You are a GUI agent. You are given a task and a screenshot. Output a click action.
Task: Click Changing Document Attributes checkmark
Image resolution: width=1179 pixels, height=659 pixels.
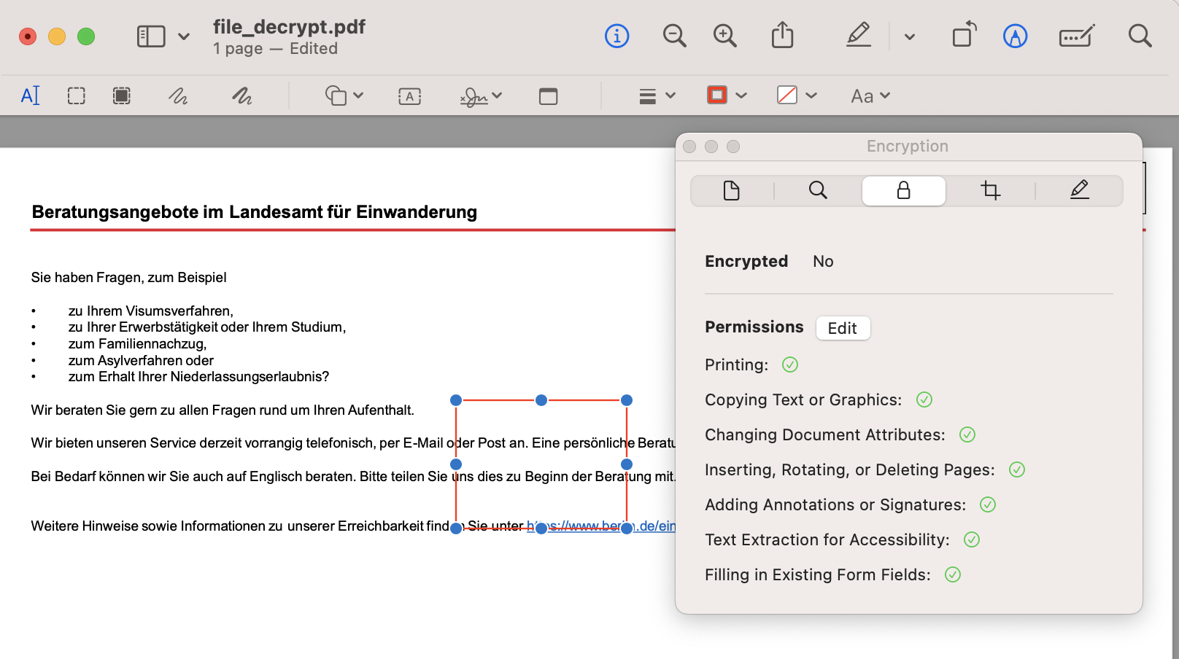coord(967,434)
